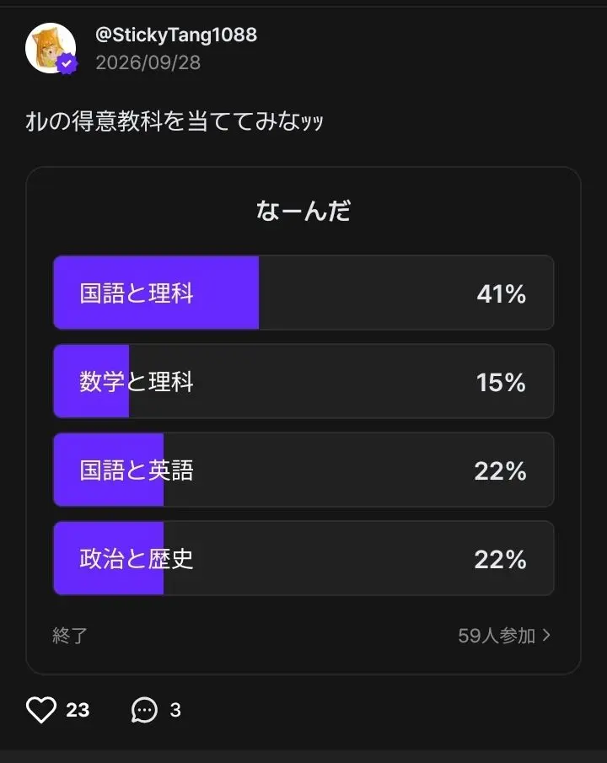Click the 41% result percentage
This screenshot has width=607, height=763.
502,294
